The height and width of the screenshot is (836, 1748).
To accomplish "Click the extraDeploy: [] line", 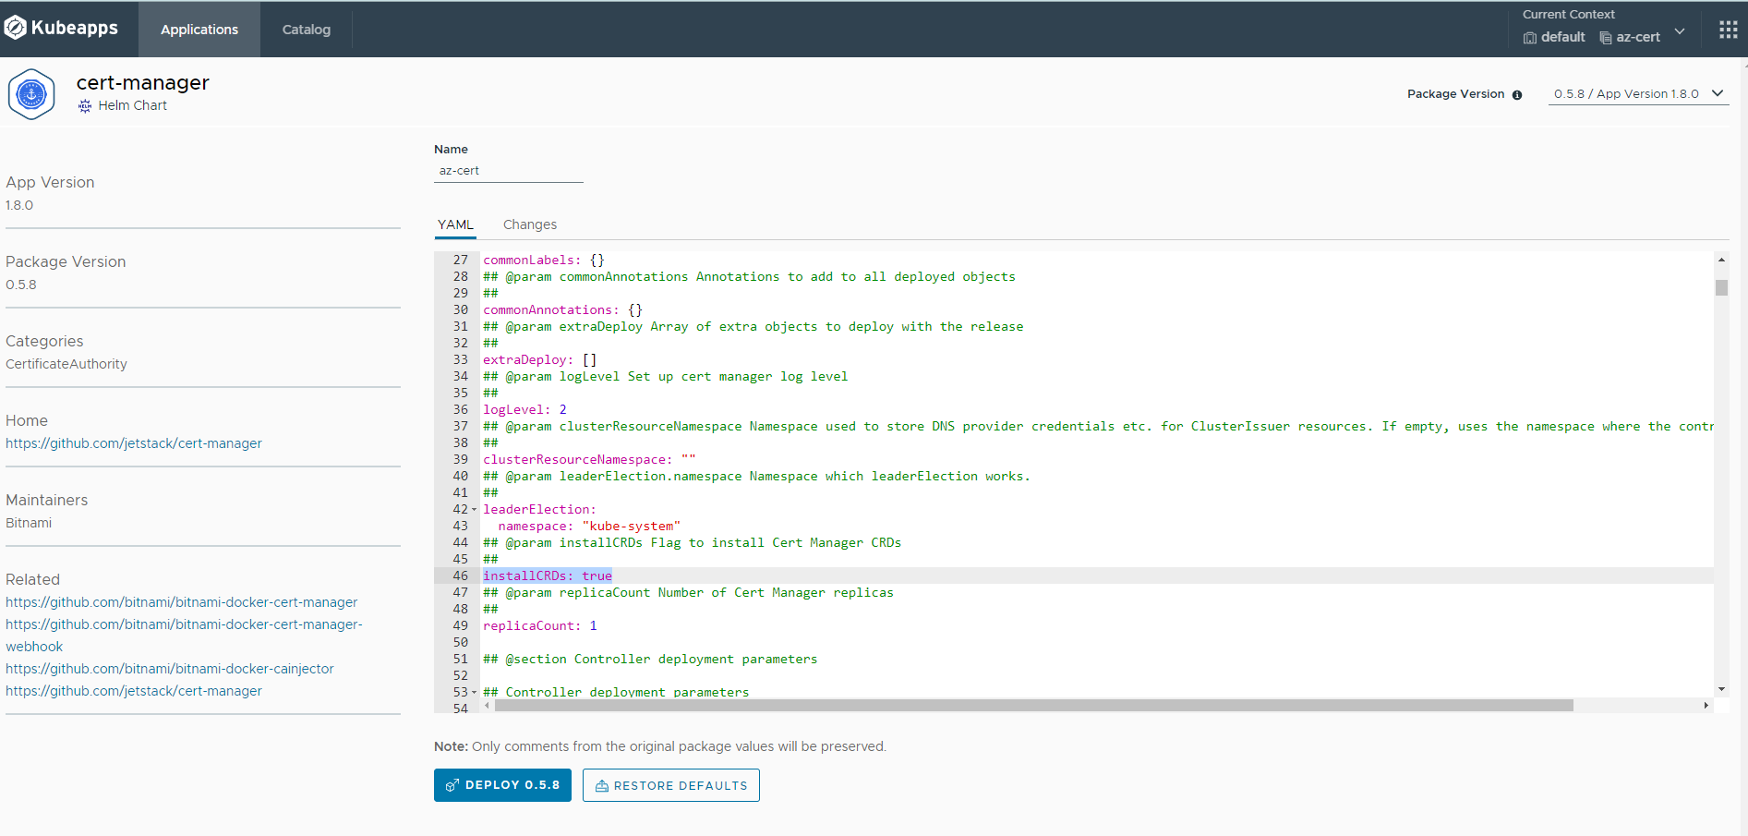I will click(540, 359).
